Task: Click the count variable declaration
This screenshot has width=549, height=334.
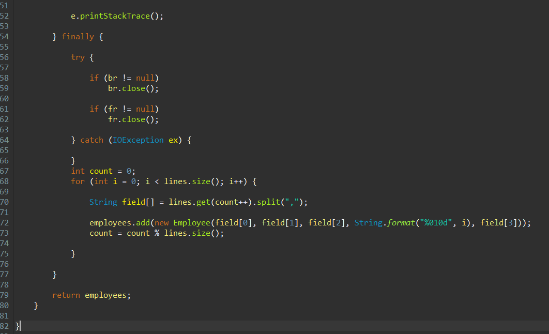Action: tap(100, 171)
